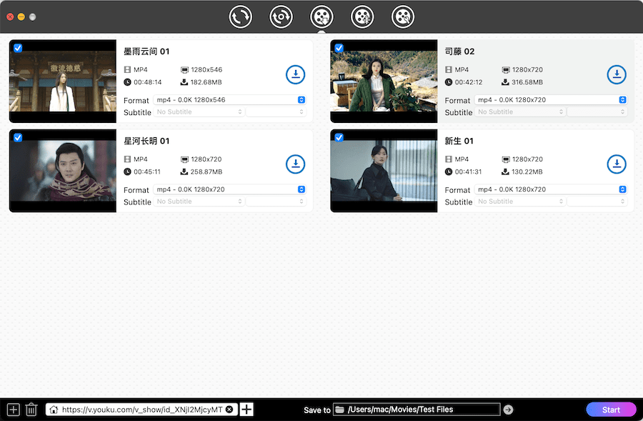Open Format dropdown for 星河长明 01
The width and height of the screenshot is (643, 421).
[229, 189]
